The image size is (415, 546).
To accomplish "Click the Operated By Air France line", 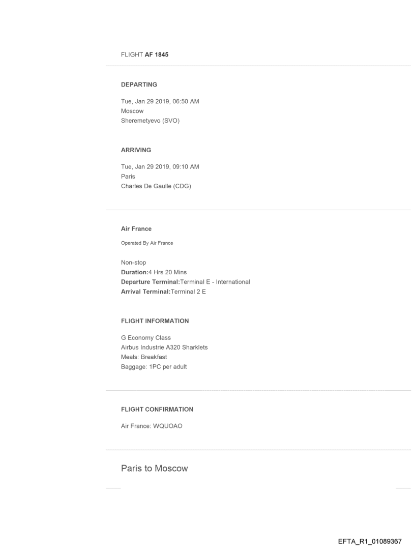I will point(147,243).
